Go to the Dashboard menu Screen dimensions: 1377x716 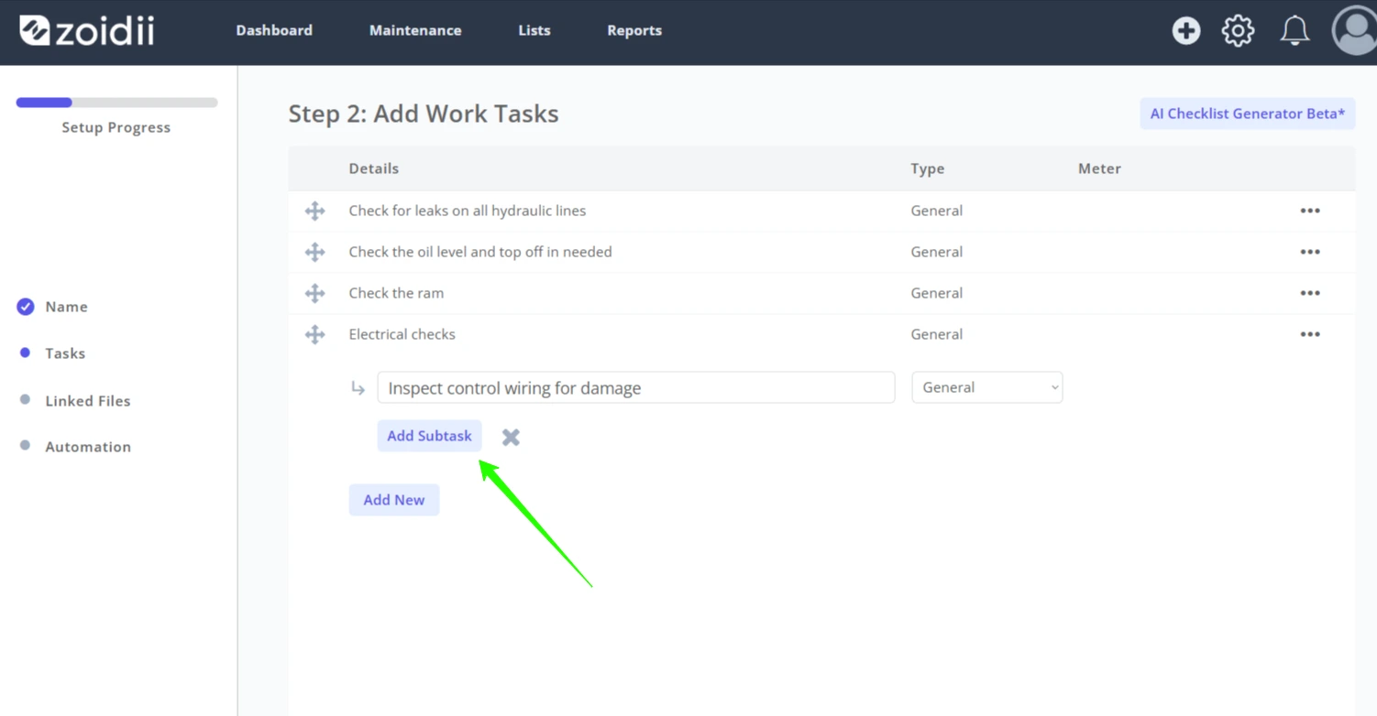point(274,30)
